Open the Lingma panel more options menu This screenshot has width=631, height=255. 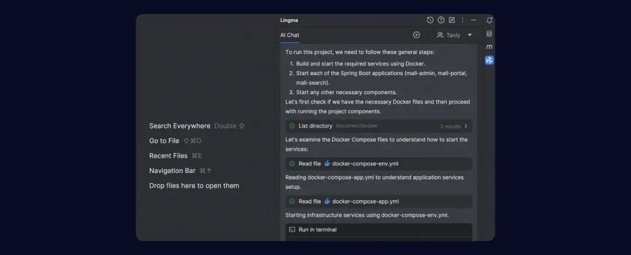463,20
